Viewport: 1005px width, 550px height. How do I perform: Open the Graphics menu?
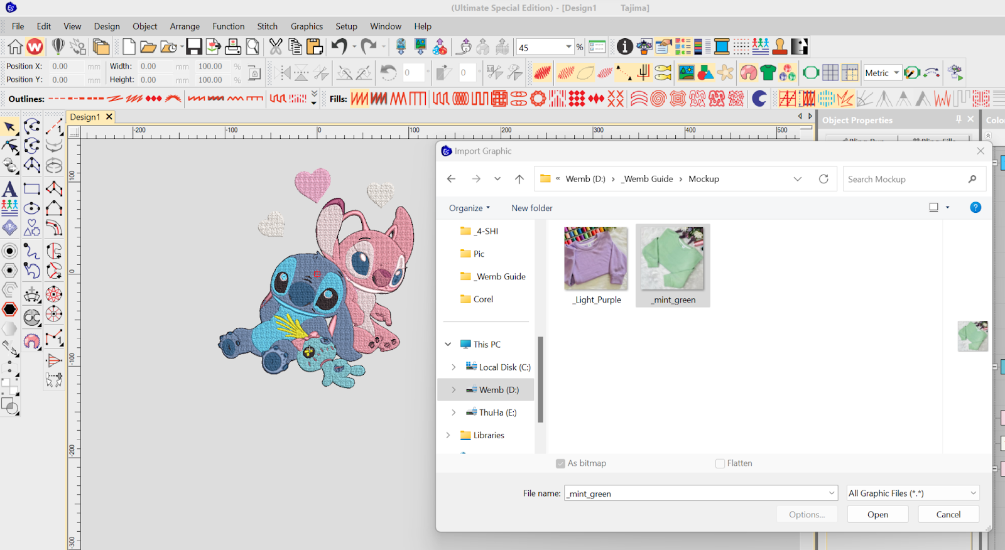point(307,26)
